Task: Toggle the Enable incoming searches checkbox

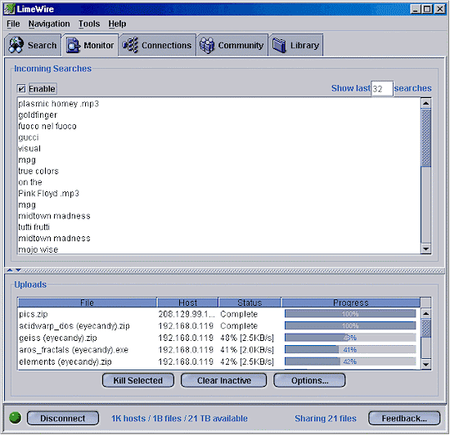Action: point(21,88)
